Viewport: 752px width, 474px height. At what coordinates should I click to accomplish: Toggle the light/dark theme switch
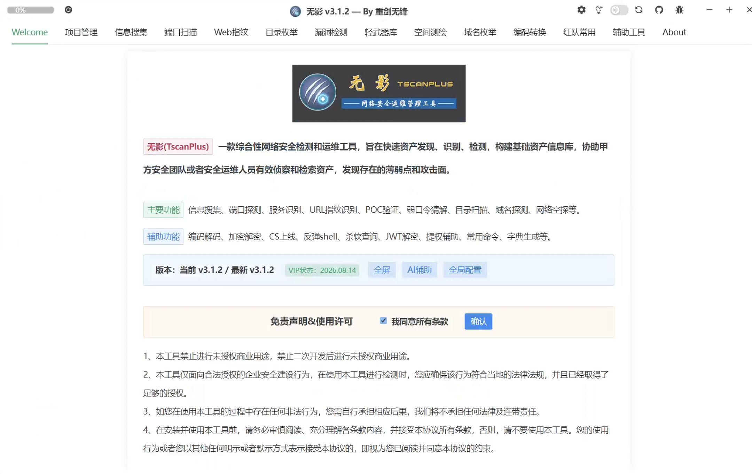tap(619, 10)
